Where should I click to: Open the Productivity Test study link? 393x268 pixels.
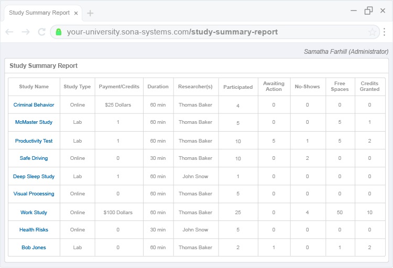[34, 141]
